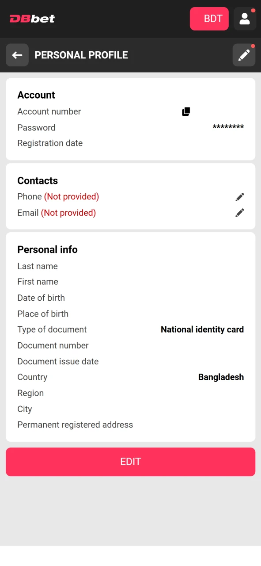Tap the pencil icon beside Email
Image resolution: width=261 pixels, height=566 pixels.
click(x=239, y=213)
